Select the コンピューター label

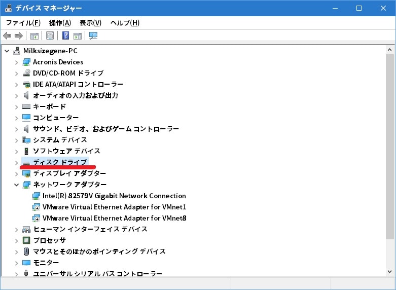(56, 118)
